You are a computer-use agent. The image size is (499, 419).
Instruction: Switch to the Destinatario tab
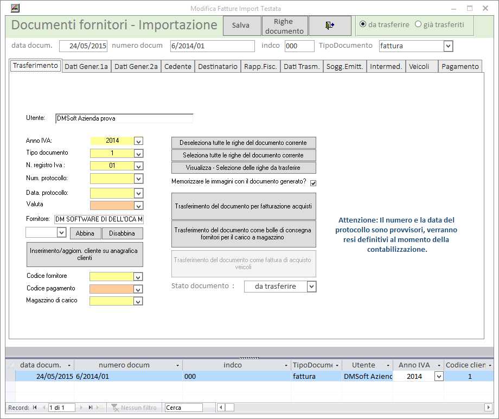[217, 67]
